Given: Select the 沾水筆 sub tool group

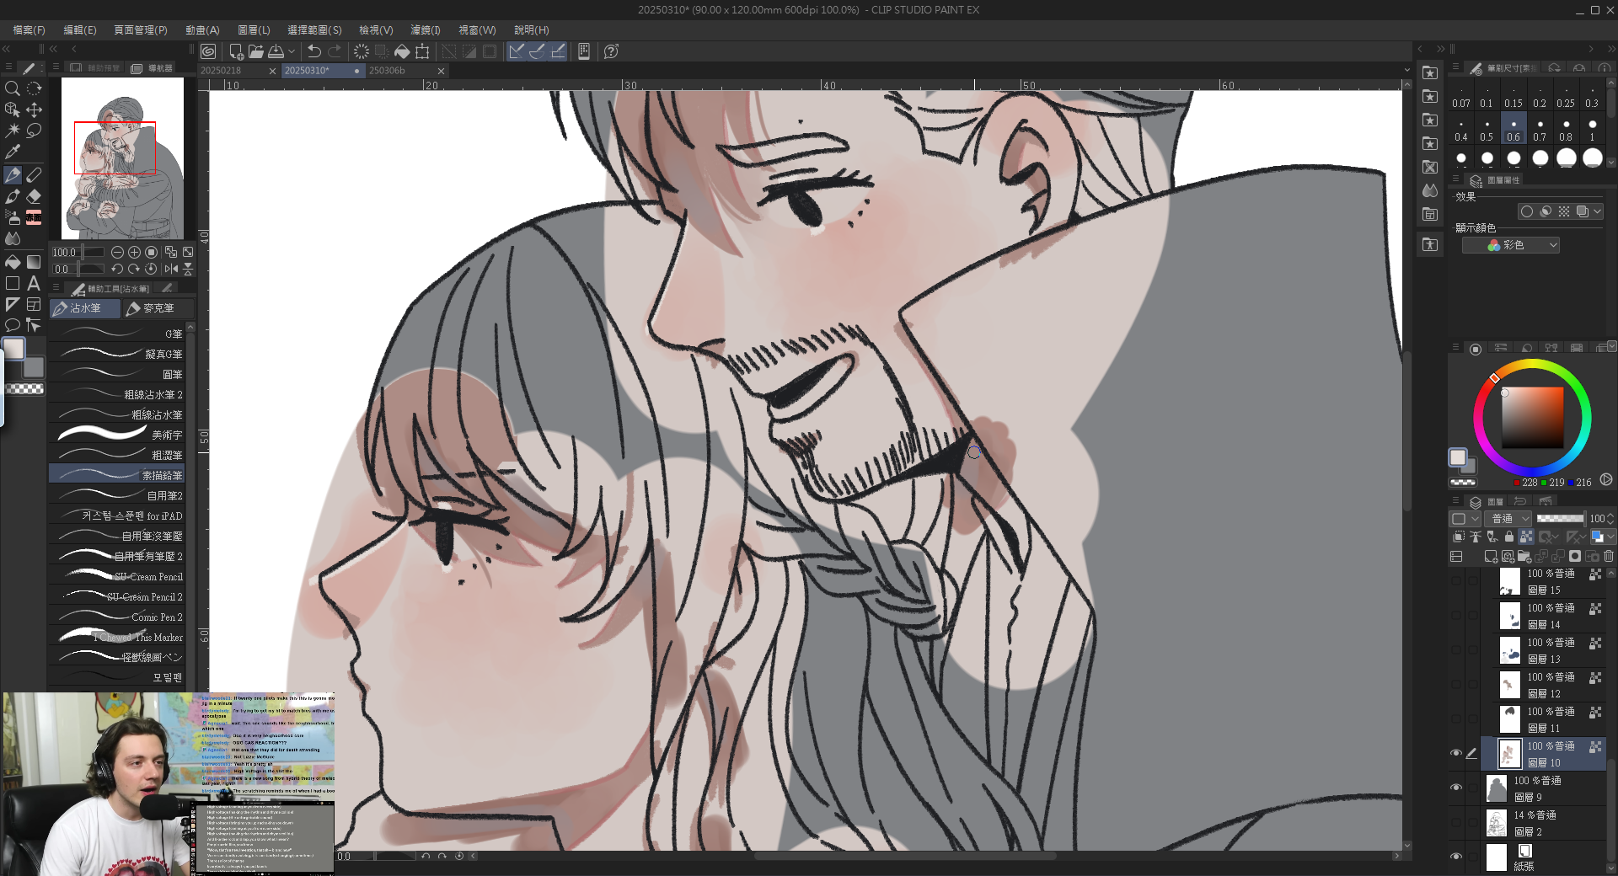Looking at the screenshot, I should [84, 308].
